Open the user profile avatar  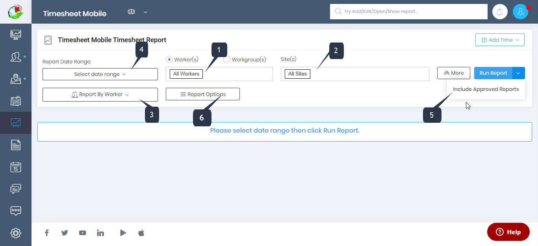pos(520,12)
